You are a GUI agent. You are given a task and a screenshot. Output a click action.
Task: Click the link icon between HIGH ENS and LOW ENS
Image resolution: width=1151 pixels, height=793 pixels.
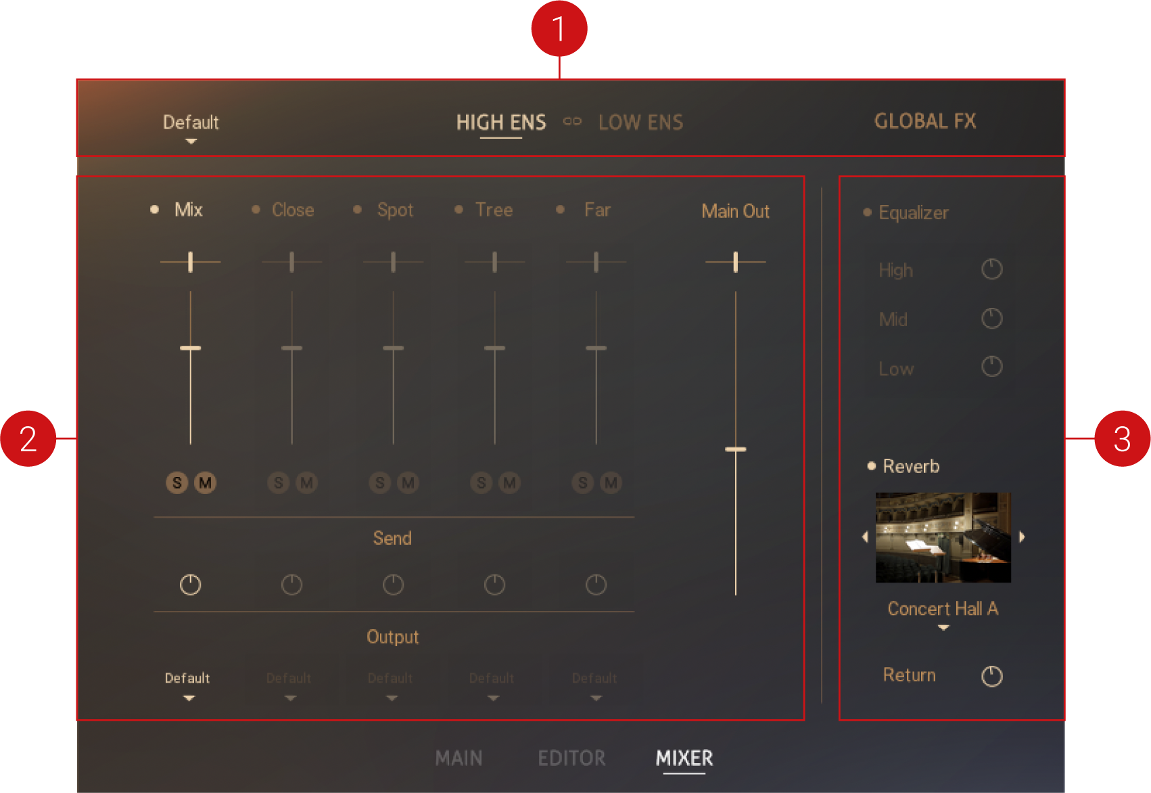tap(572, 122)
